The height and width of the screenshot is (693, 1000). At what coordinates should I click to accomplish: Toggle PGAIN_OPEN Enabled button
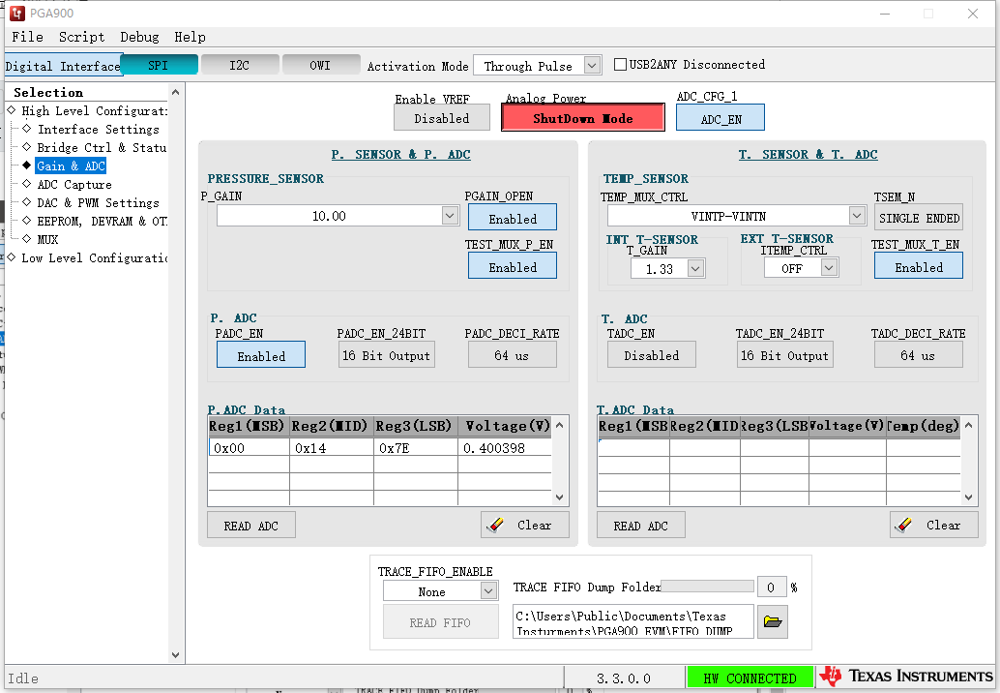coord(513,218)
